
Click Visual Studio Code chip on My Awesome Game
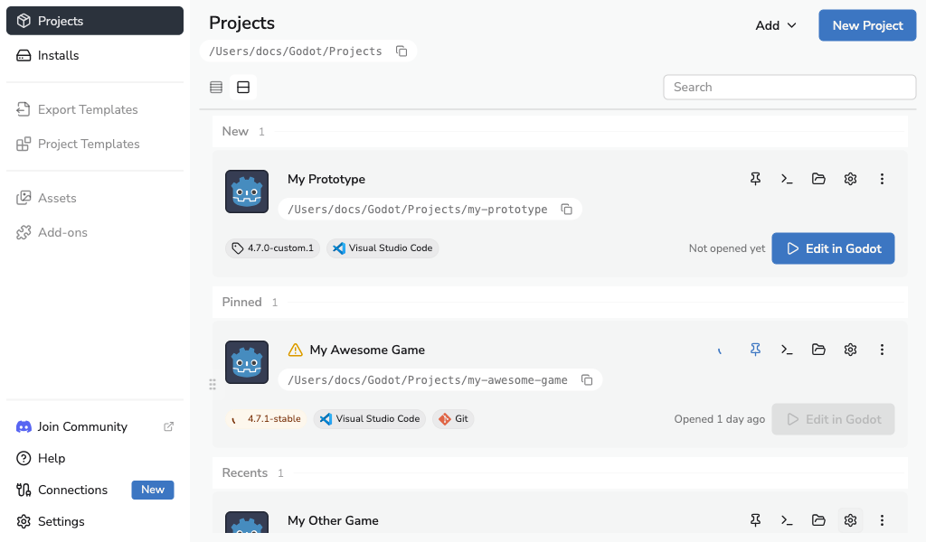coord(370,419)
